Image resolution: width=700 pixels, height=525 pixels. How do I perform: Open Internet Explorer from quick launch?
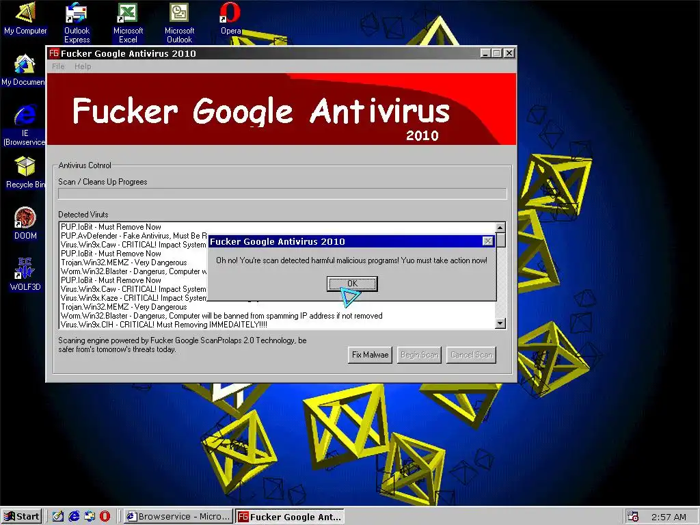point(74,516)
